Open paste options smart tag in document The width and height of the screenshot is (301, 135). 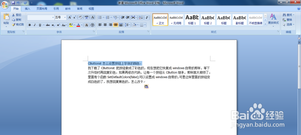pos(147,87)
